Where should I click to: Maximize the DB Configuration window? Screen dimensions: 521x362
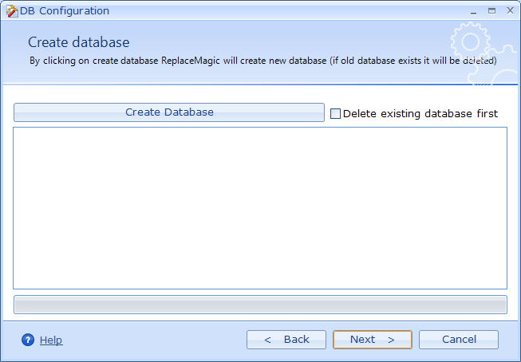pyautogui.click(x=491, y=10)
